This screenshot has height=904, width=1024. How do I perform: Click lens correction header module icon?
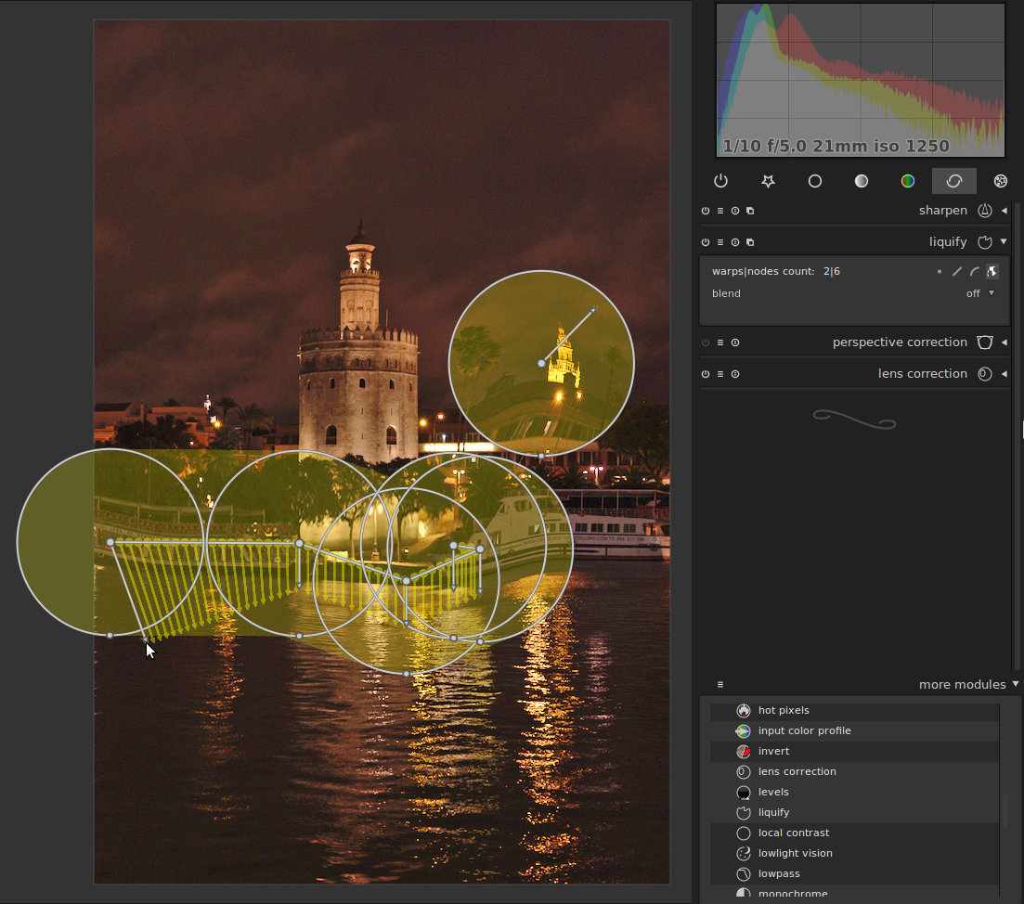click(x=985, y=374)
